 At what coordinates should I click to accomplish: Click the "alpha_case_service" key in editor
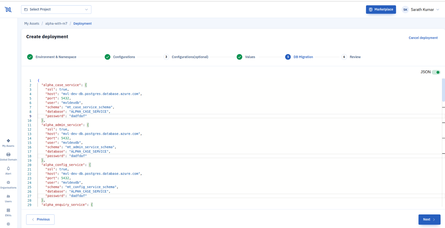61,85
